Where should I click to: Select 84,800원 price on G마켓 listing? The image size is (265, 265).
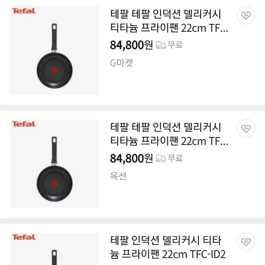tap(132, 45)
